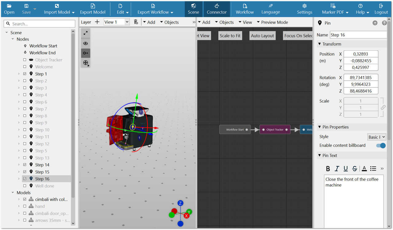Click the Scale to Fit button
This screenshot has height=230, width=393.
coord(230,36)
